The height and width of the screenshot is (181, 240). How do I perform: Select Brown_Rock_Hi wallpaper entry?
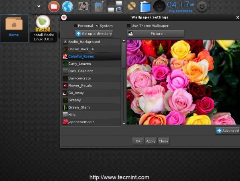coord(92,49)
